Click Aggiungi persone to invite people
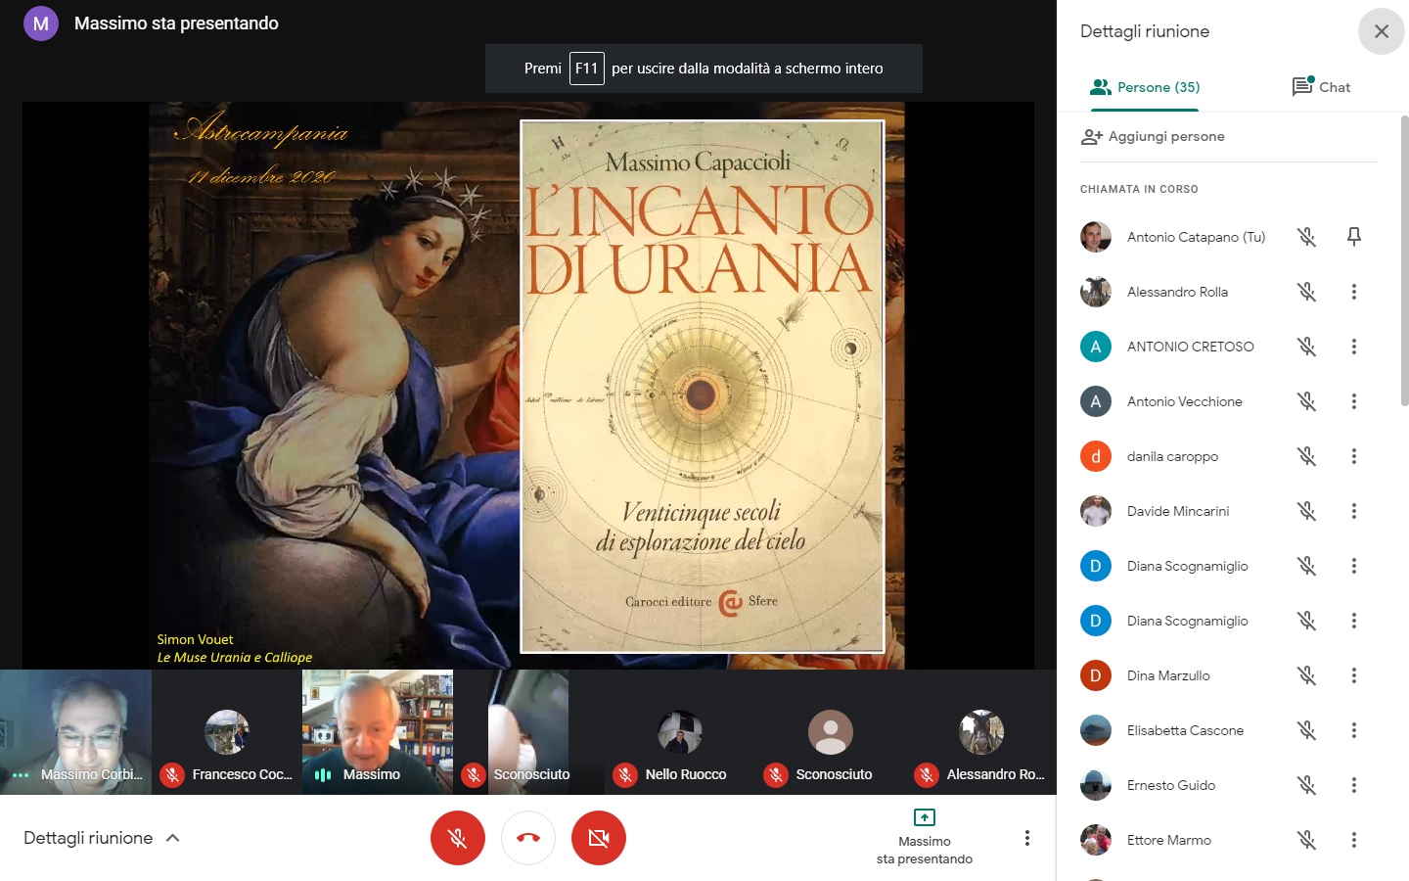 click(x=1153, y=136)
